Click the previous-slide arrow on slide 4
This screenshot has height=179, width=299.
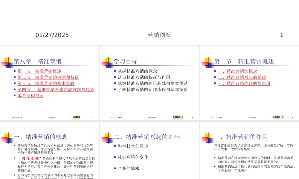click(275, 117)
